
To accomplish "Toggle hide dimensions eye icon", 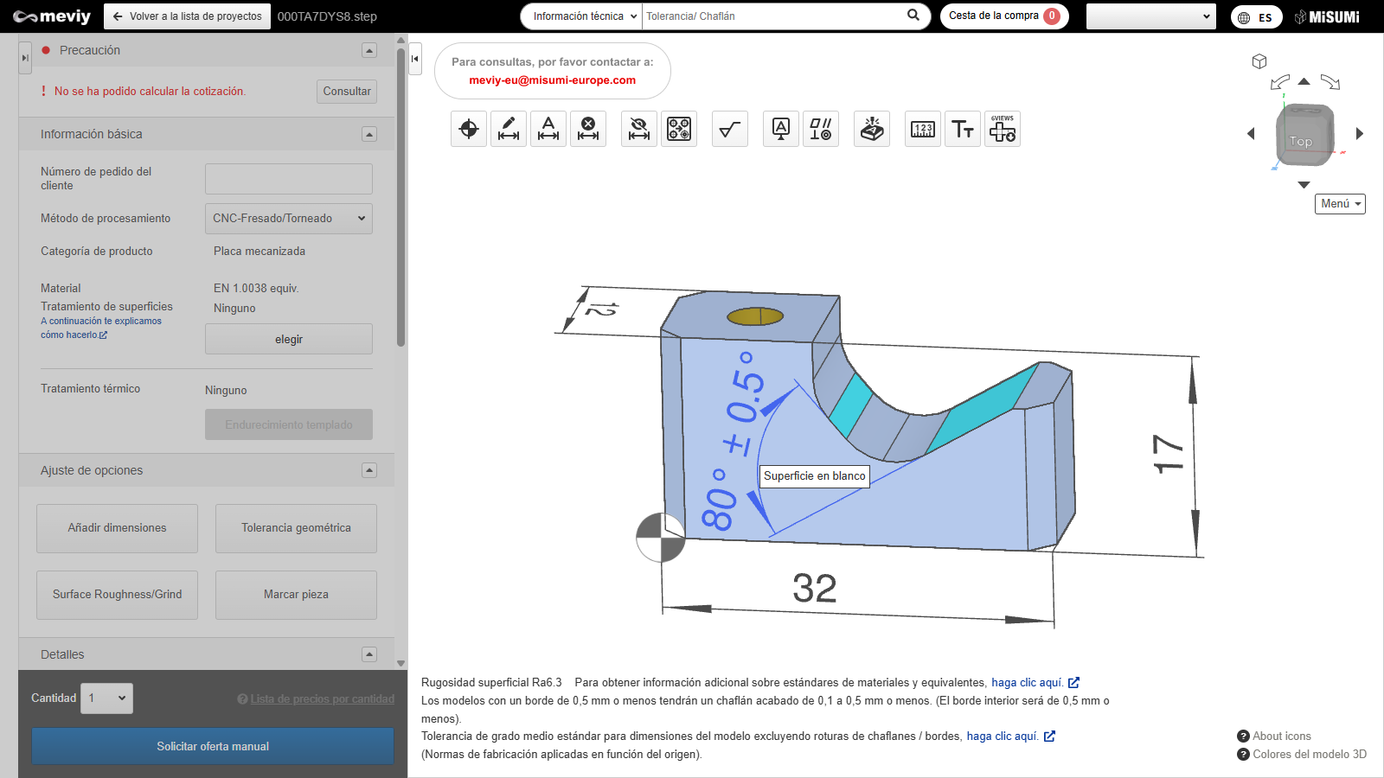I will coord(639,130).
